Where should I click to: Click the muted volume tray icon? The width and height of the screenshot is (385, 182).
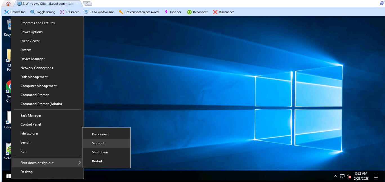click(x=349, y=176)
